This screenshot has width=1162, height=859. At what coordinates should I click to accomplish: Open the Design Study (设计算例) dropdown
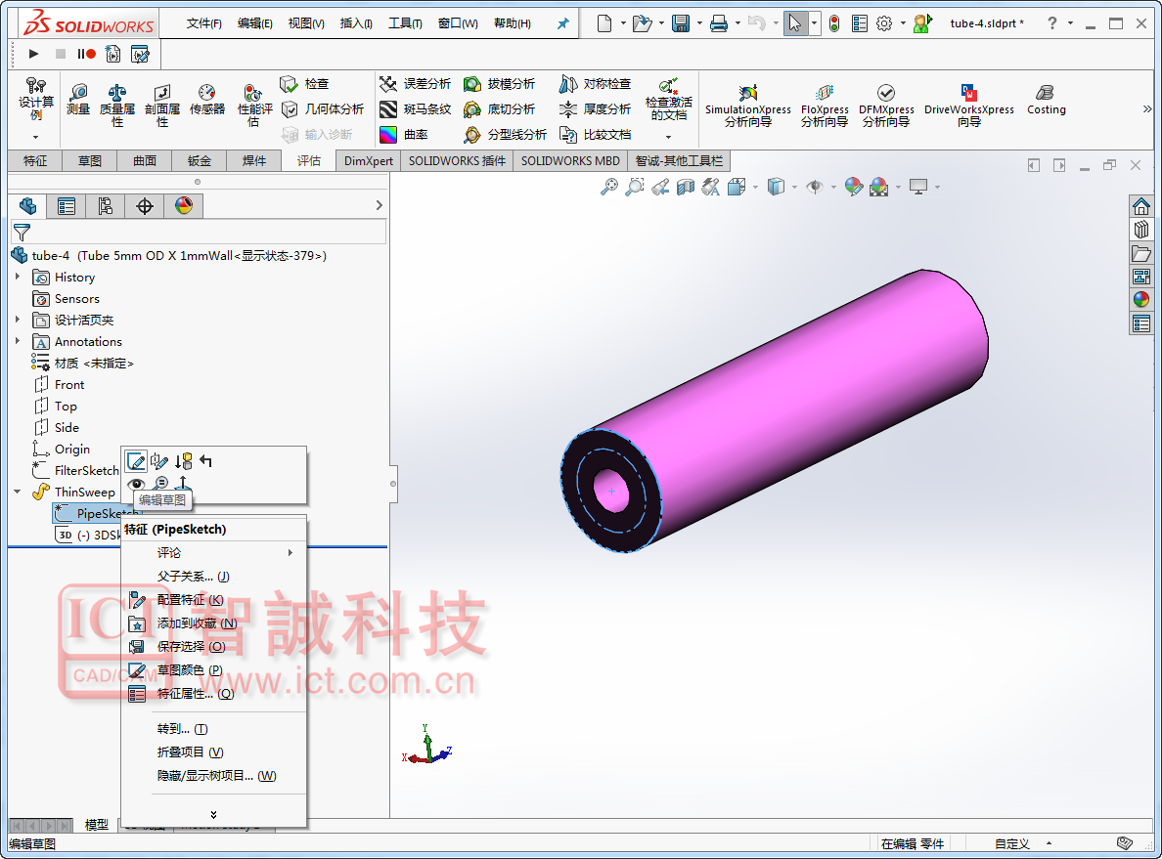35,137
